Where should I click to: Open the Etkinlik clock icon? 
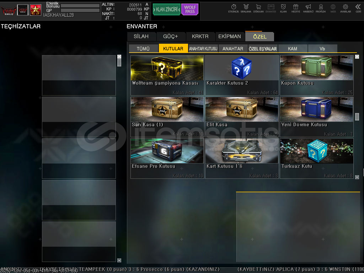pos(234,9)
